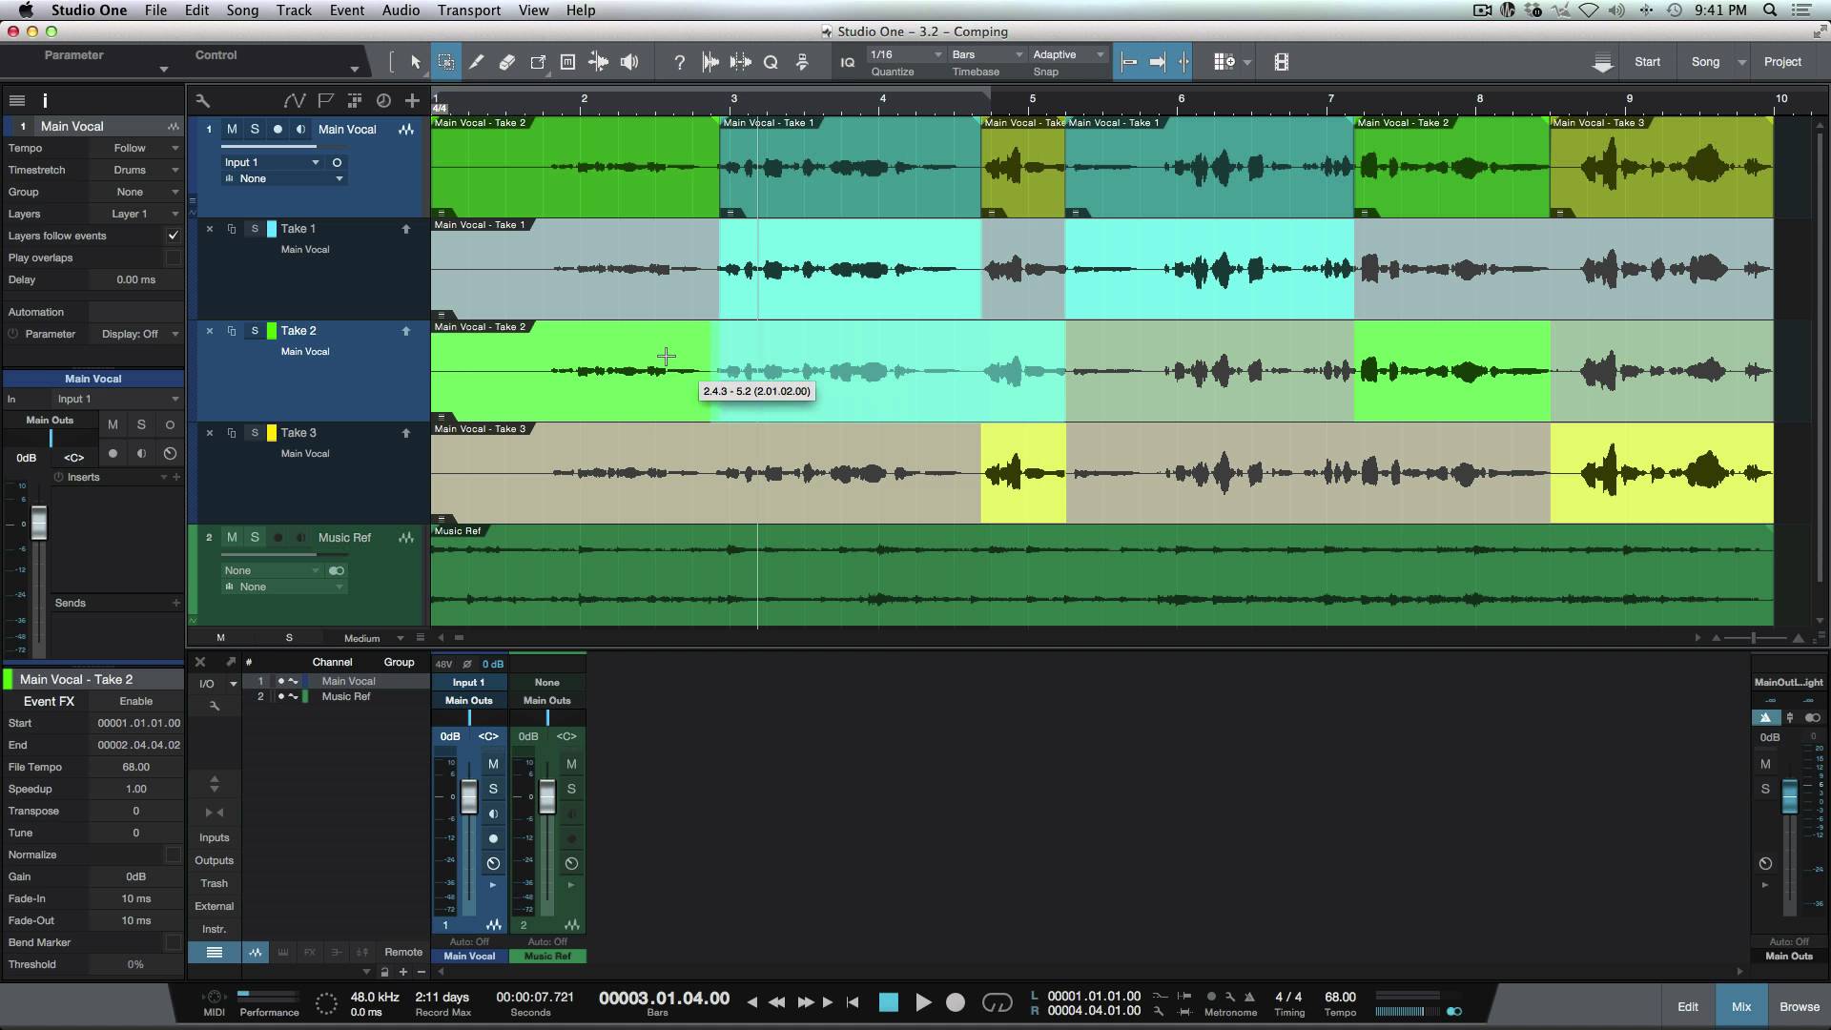Enable Play overlaps checkbox
The width and height of the screenshot is (1831, 1030).
[173, 257]
